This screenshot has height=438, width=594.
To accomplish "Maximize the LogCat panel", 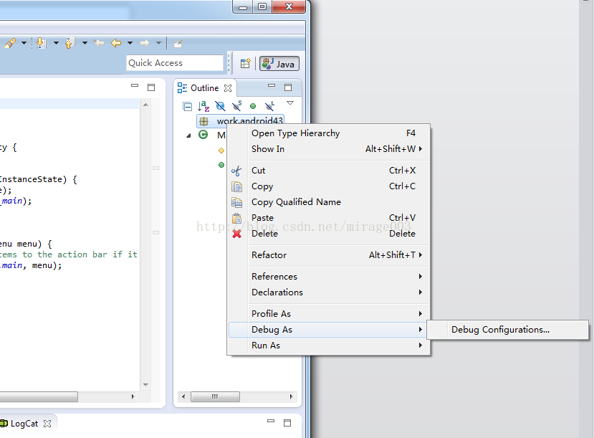I will pos(287,423).
